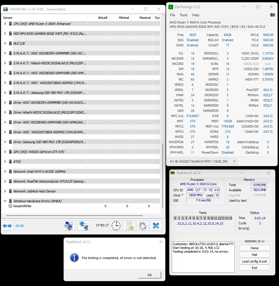Open the ZenTimings Help menu
The image size is (279, 286).
point(196,15)
